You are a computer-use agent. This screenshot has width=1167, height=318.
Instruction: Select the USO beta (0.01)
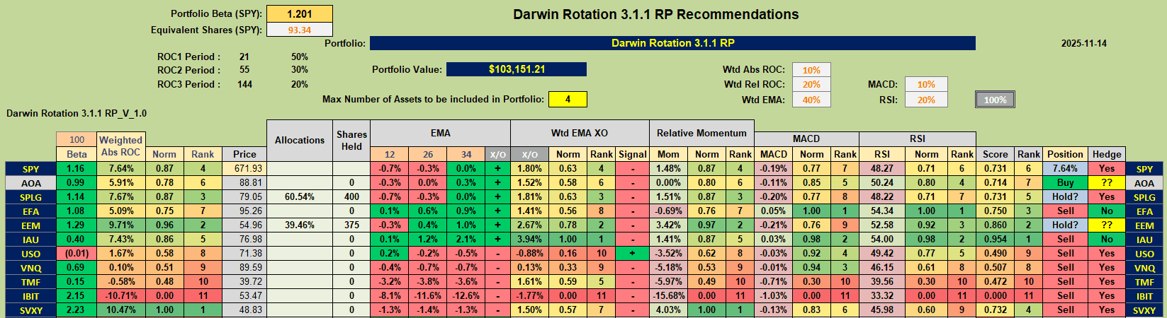[77, 254]
